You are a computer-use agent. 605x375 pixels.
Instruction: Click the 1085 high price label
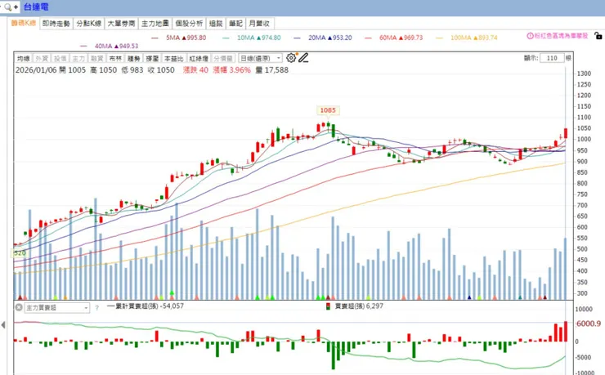[x=328, y=110]
